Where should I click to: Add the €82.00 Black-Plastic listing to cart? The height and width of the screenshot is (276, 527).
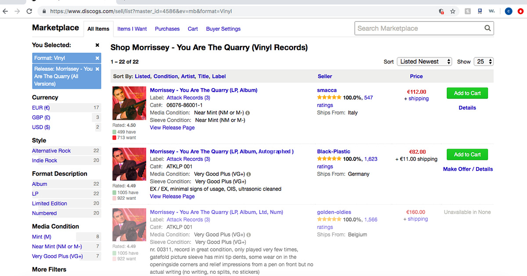pos(467,155)
